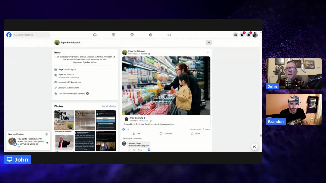Click Andy Borowitz shared post author name
This screenshot has width=326, height=183.
(x=136, y=118)
